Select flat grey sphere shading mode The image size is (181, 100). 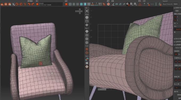87,18
